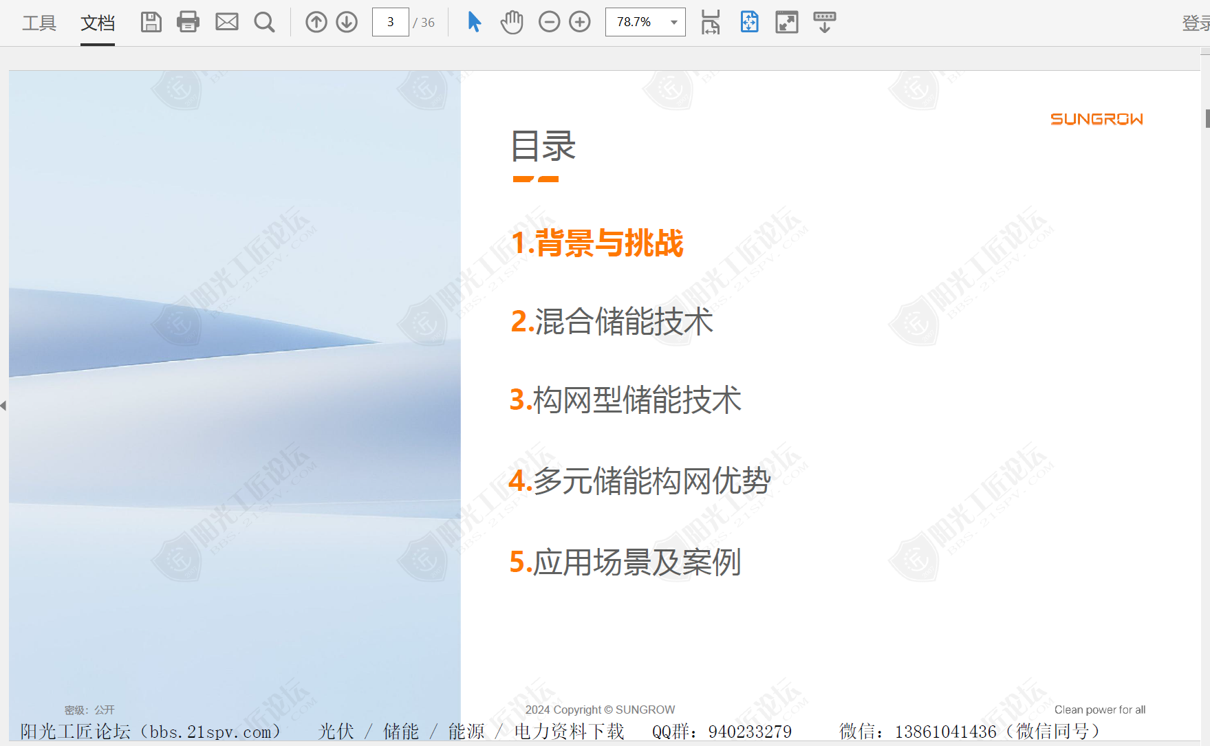Click the read mode toolbar icon
This screenshot has width=1210, height=746.
(824, 22)
